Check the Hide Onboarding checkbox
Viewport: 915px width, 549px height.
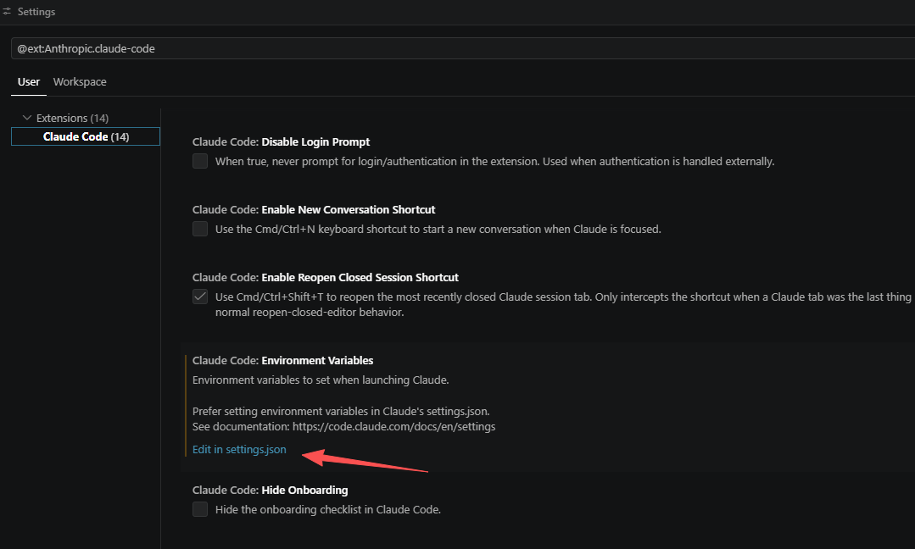[200, 509]
